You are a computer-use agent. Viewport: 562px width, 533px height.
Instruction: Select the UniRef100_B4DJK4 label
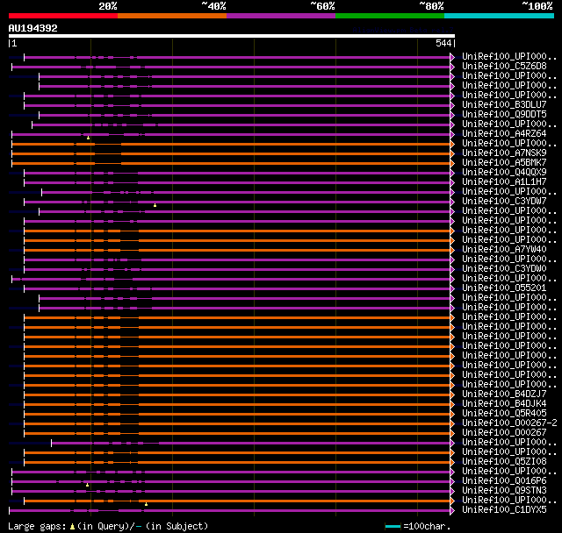pos(504,403)
